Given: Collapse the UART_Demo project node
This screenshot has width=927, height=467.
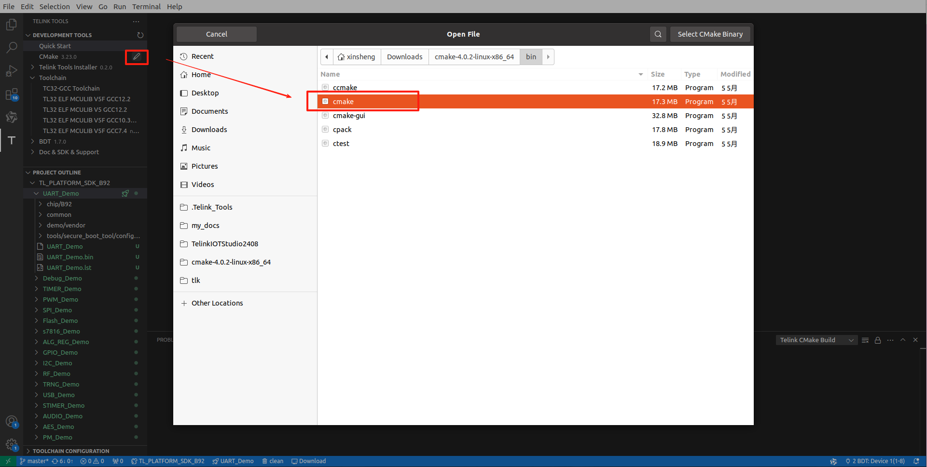Looking at the screenshot, I should pyautogui.click(x=36, y=193).
